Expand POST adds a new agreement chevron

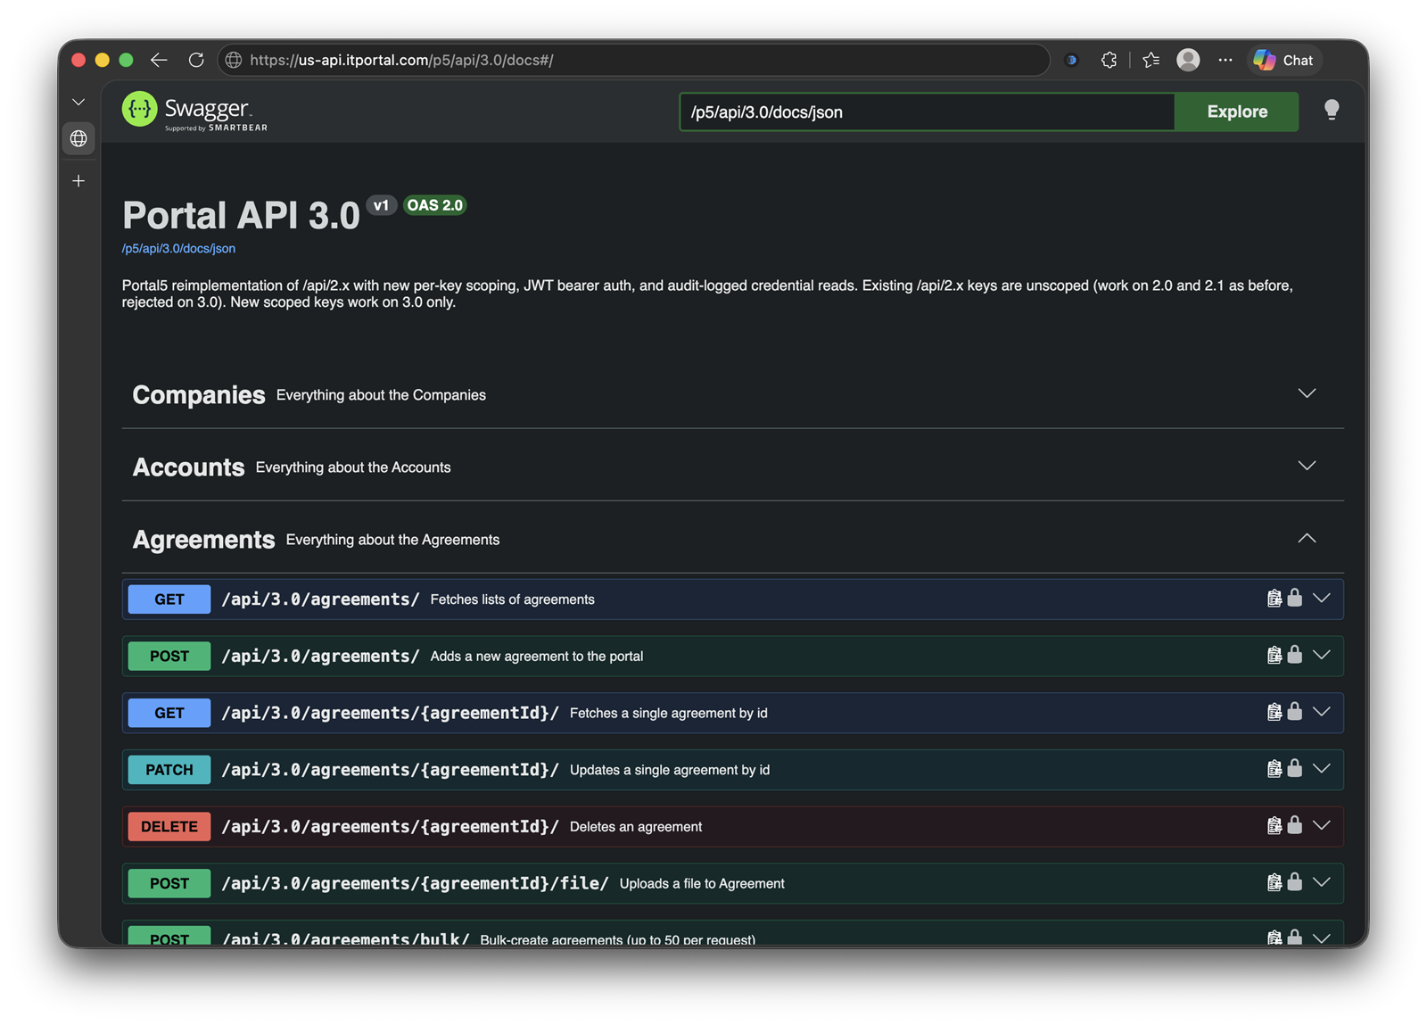tap(1321, 656)
